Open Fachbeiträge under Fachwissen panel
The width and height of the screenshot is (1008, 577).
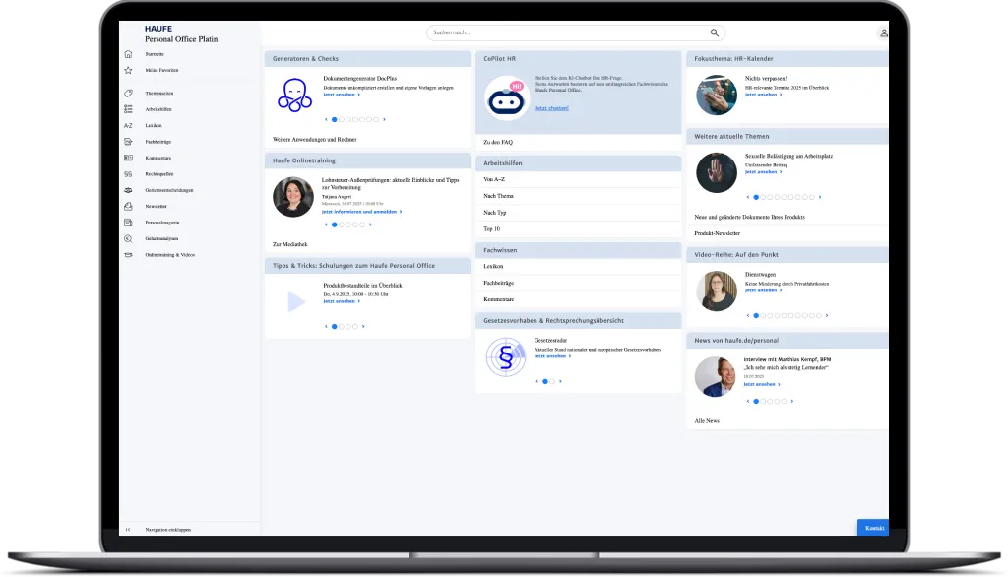click(x=578, y=283)
